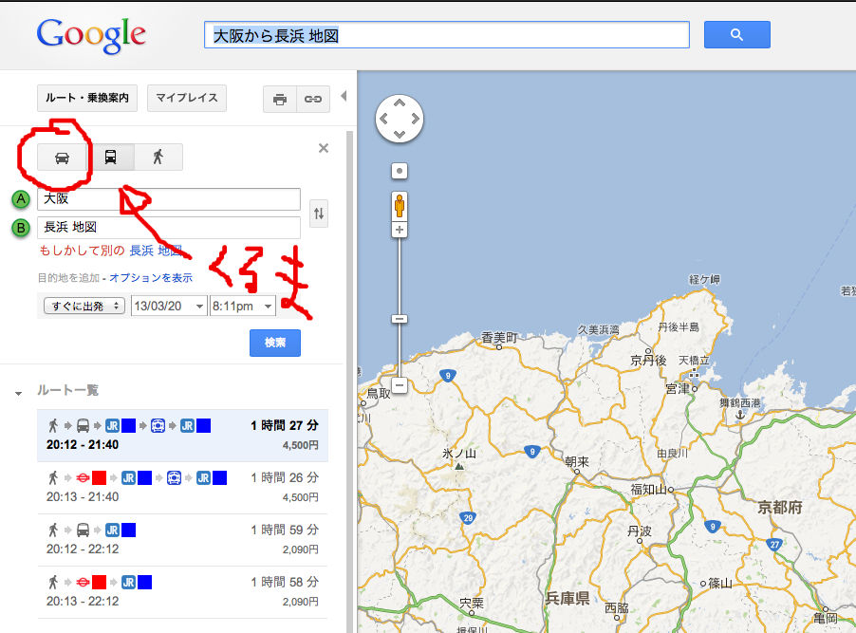Select the public transit bus icon
Screen dimensions: 856x633
pyautogui.click(x=110, y=158)
